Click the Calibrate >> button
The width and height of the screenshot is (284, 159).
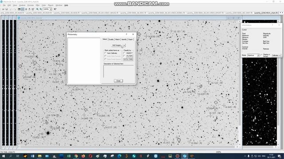(x=276, y=55)
